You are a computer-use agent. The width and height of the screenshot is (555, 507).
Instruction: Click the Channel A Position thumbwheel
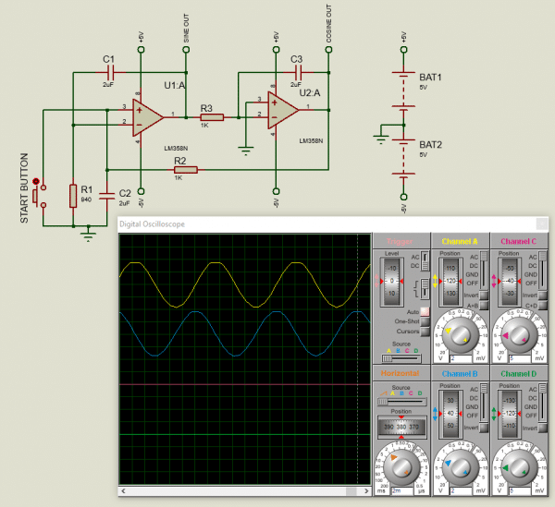point(450,282)
